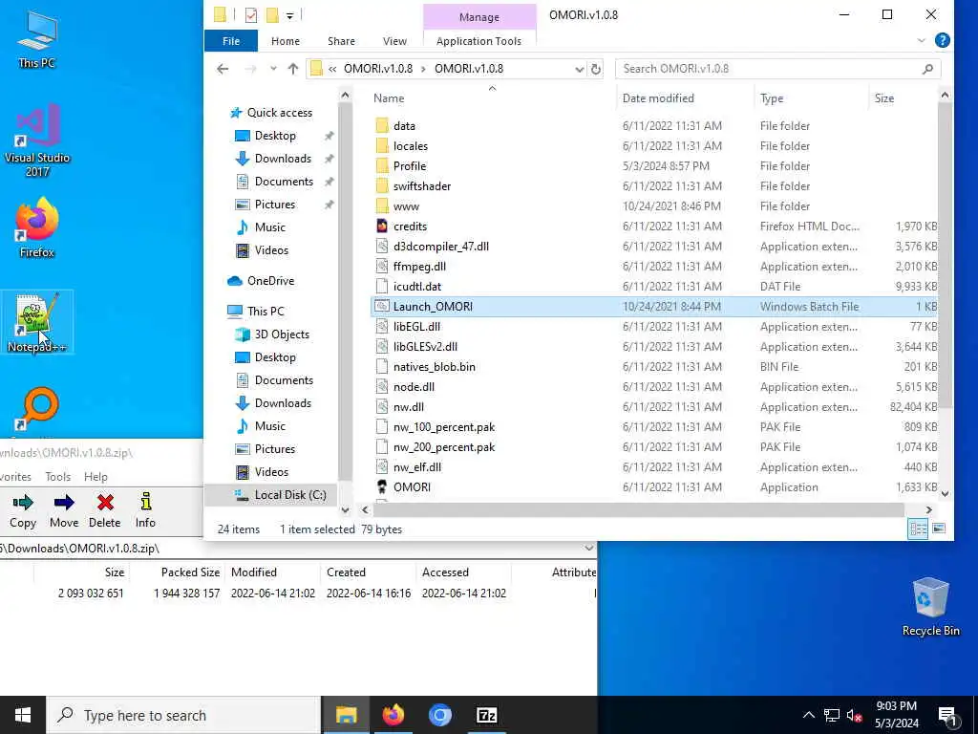This screenshot has height=734, width=978.
Task: Select 3D Objects in navigation pane
Action: (282, 334)
